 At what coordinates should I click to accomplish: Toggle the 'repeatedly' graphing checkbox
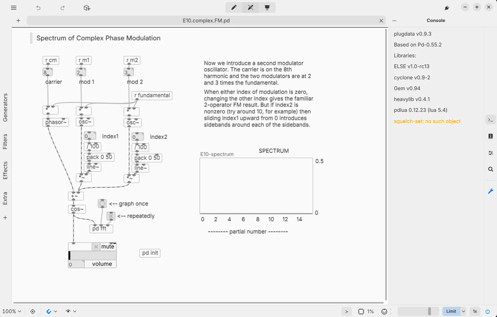pyautogui.click(x=111, y=216)
